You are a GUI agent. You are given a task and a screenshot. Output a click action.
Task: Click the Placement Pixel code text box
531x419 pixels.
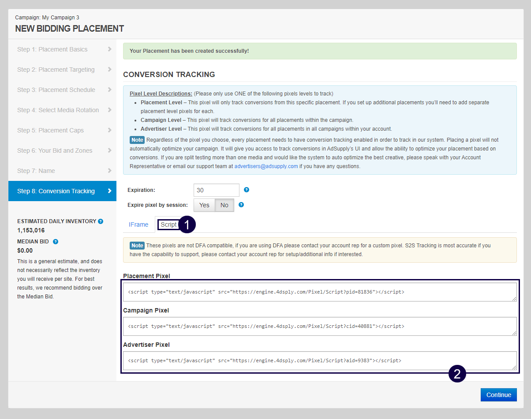click(319, 292)
